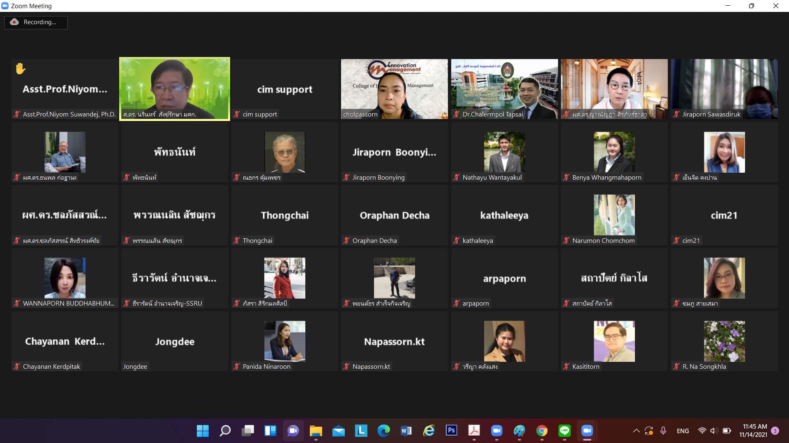789x443 pixels.
Task: Open Task View from taskbar
Action: (x=248, y=431)
